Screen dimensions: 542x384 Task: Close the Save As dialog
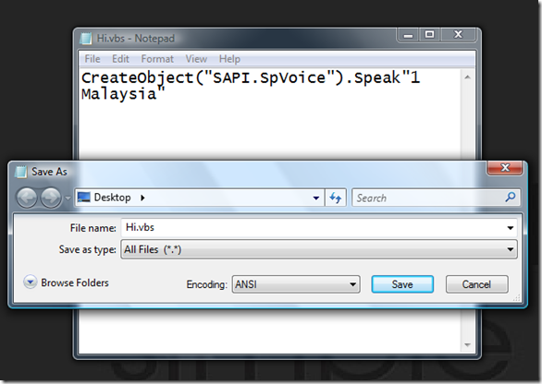click(505, 168)
